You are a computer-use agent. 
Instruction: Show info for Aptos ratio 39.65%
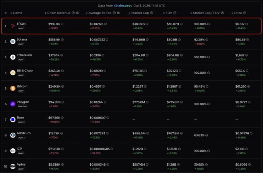point(207,165)
